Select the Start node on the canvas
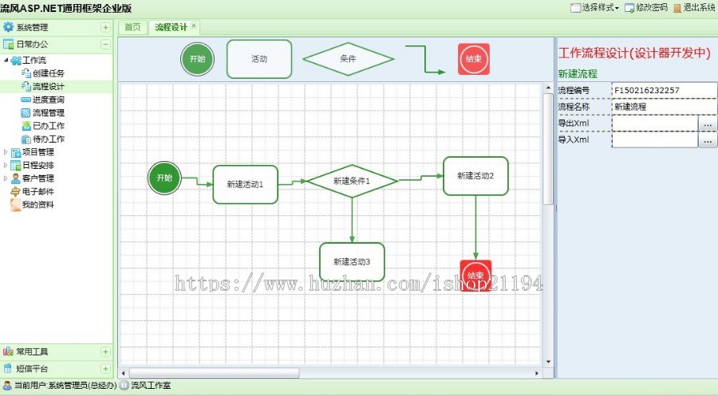 [x=165, y=178]
